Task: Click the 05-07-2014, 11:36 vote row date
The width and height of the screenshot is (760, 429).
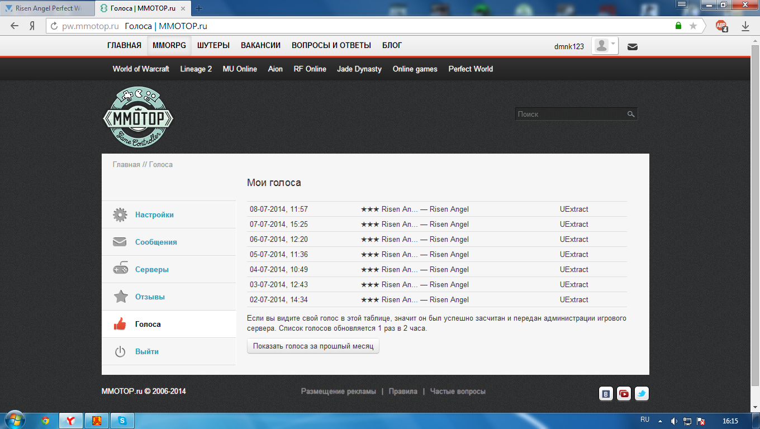Action: click(x=279, y=255)
